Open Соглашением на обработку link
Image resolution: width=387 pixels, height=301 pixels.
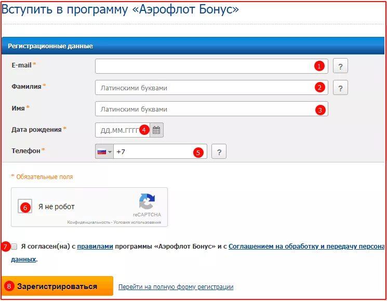point(306,247)
